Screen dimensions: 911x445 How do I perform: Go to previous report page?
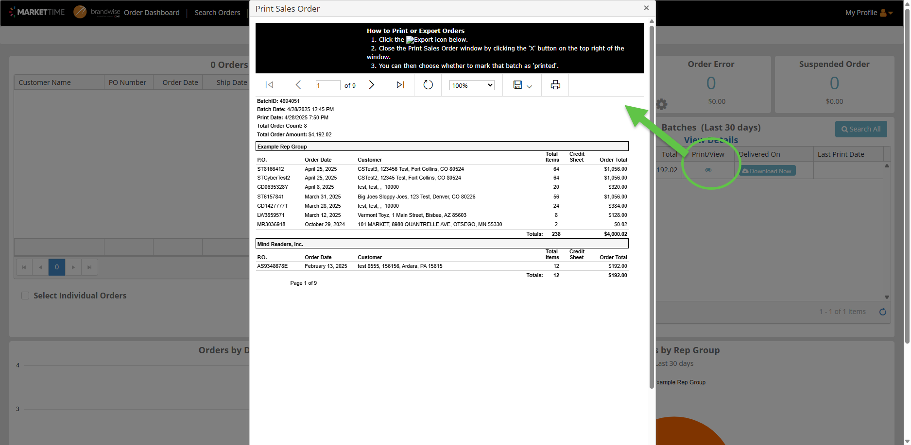coord(298,85)
